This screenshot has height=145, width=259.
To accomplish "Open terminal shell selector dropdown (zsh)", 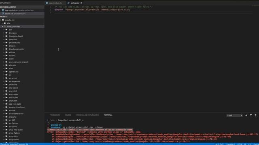I will point(234,115).
